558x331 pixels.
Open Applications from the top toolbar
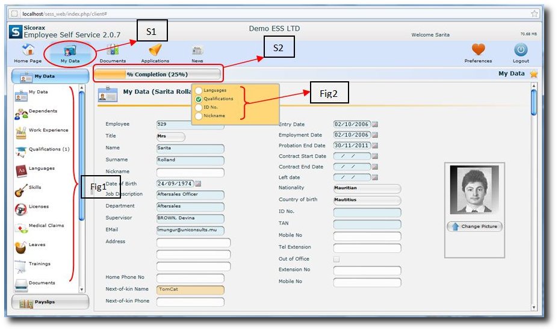pos(155,51)
